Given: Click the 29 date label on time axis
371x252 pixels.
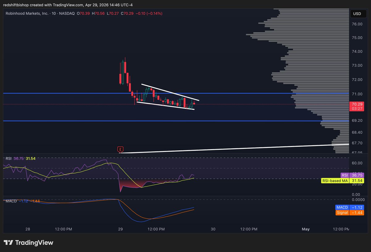Looking at the screenshot, I should point(121,229).
